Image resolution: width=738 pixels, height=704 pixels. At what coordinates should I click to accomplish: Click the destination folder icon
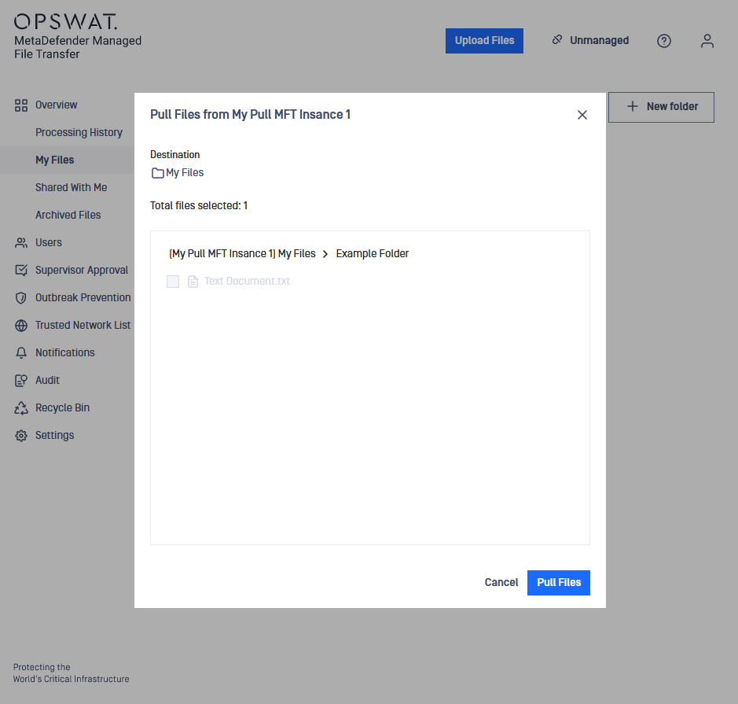coord(158,173)
